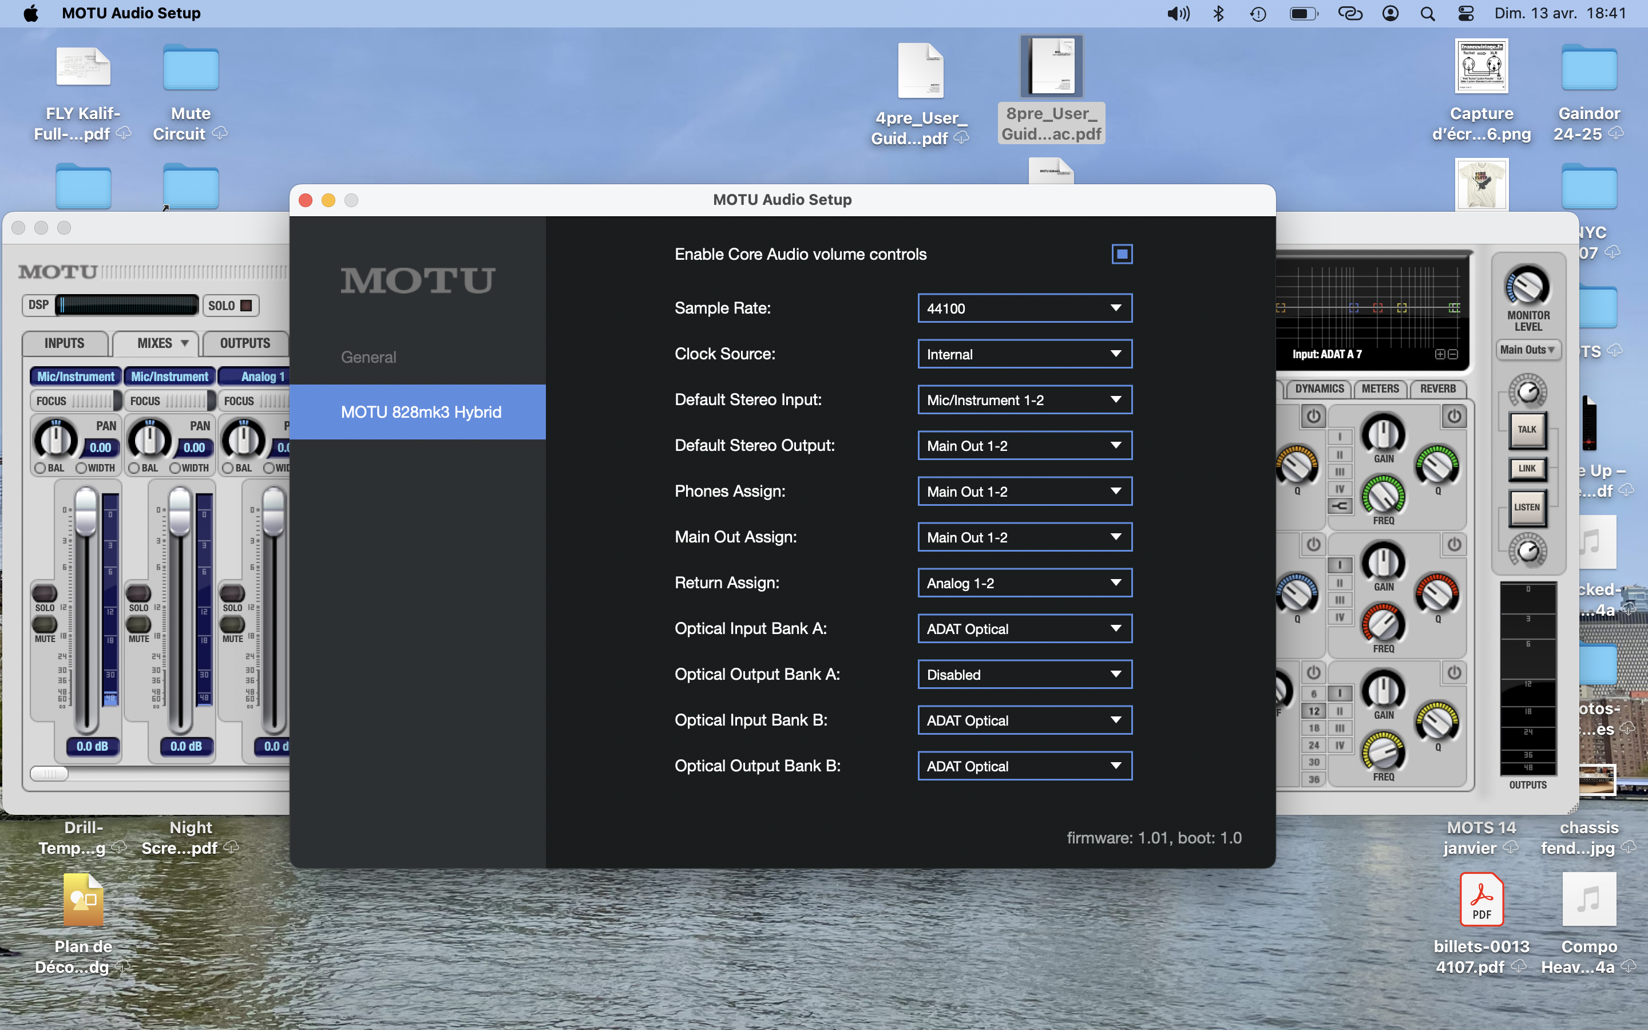The image size is (1648, 1030).
Task: Open the Return Assign dropdown
Action: (1025, 583)
